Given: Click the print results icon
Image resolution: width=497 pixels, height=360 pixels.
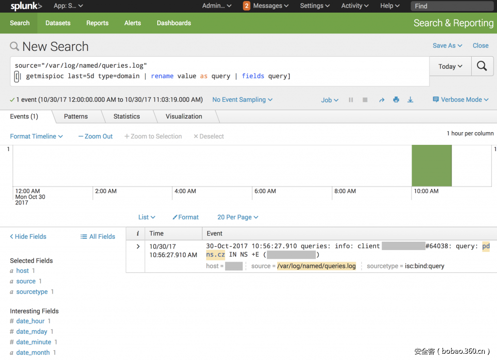Looking at the screenshot, I should pos(396,100).
